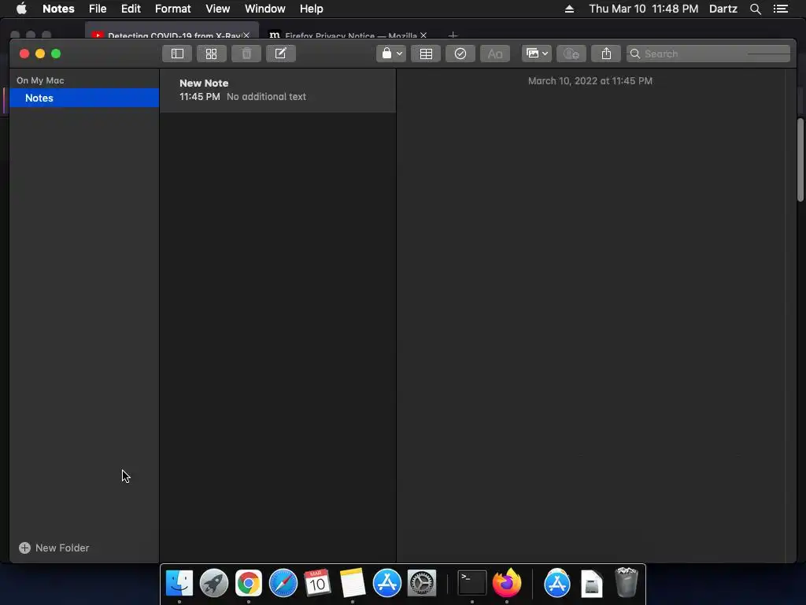Open the text format styles button
806x605 pixels.
coord(495,54)
